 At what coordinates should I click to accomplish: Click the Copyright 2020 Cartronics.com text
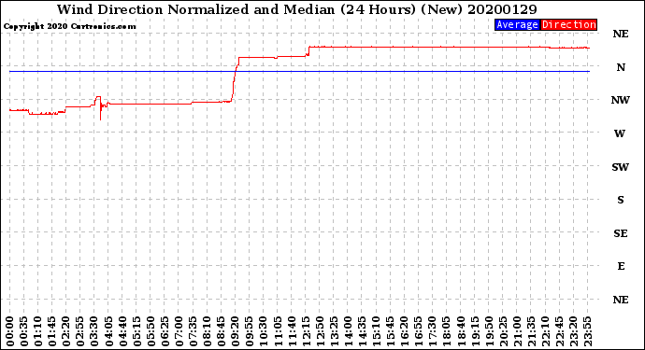pos(69,26)
